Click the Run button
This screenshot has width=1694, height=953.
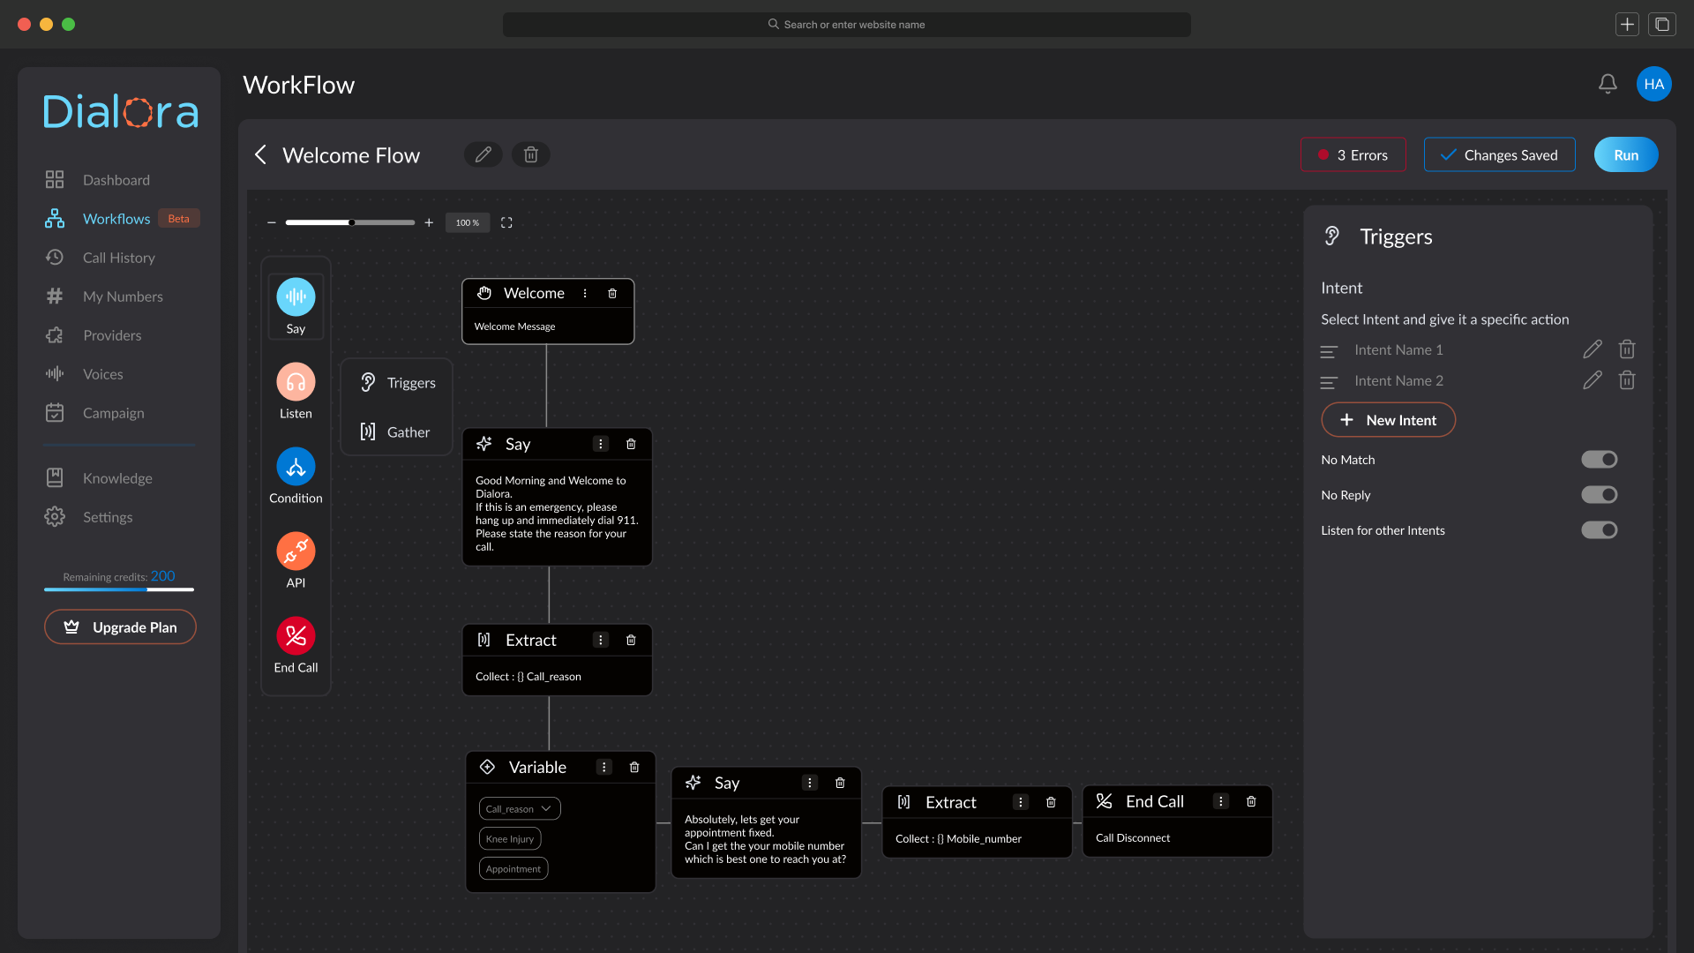(1625, 154)
